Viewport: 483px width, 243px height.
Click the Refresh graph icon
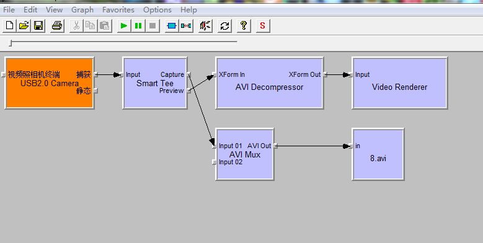click(x=225, y=25)
